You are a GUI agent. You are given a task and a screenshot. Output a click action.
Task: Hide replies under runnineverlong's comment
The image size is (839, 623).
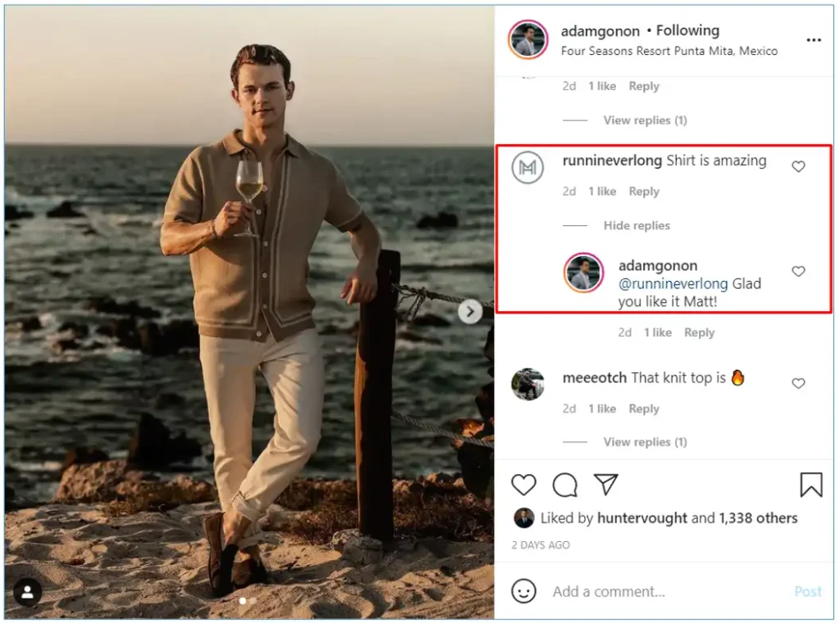[x=636, y=226]
